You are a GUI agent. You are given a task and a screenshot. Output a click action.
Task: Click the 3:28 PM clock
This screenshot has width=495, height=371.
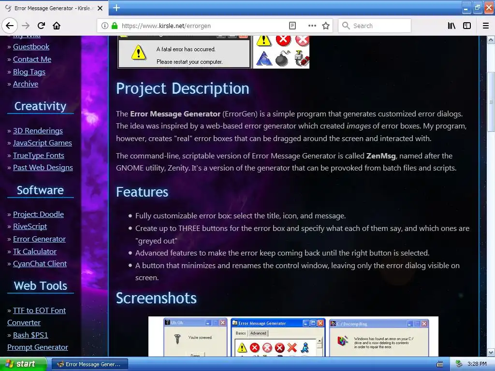(477, 364)
